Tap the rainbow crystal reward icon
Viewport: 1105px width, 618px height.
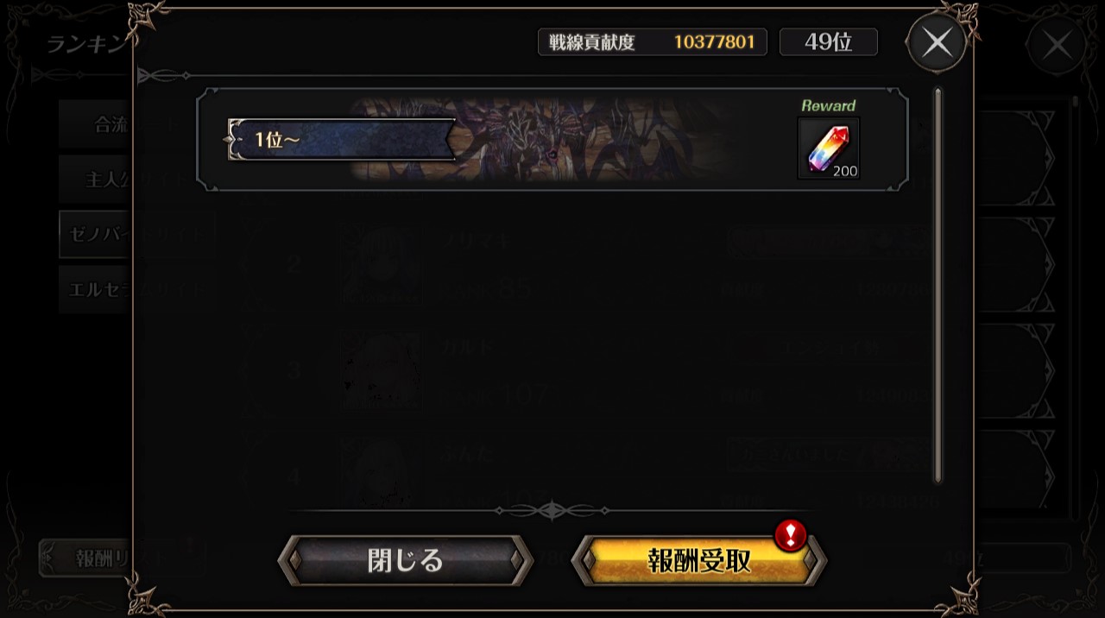point(829,148)
